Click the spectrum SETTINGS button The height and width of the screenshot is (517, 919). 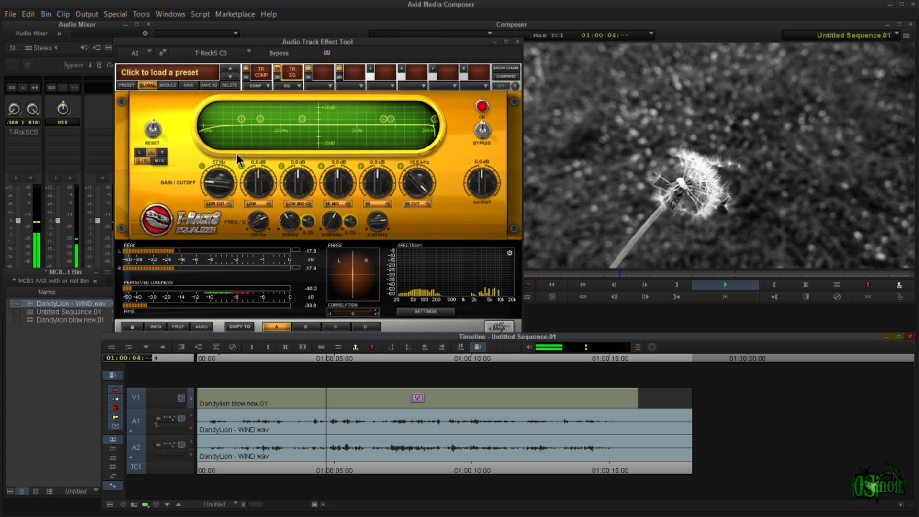point(425,312)
